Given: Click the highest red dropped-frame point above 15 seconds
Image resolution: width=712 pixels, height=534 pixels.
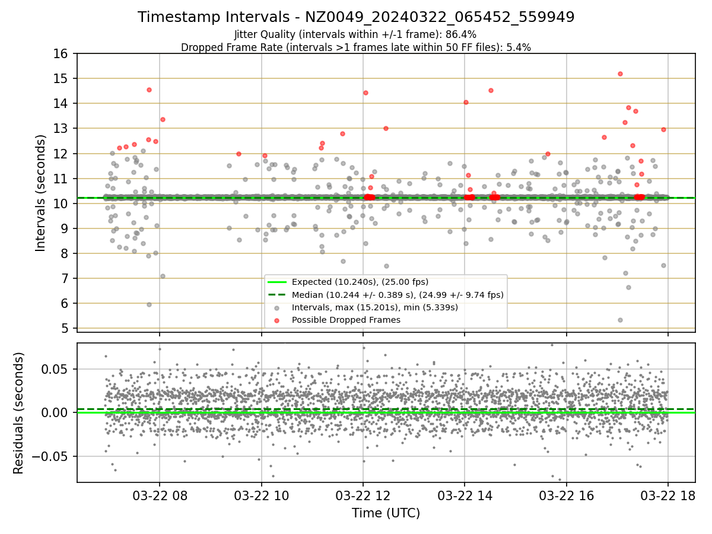Looking at the screenshot, I should [620, 74].
